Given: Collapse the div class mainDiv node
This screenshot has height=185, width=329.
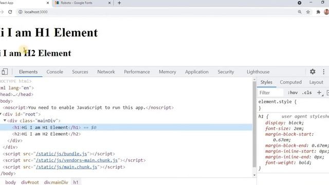Looking at the screenshot, I should coord(5,121).
